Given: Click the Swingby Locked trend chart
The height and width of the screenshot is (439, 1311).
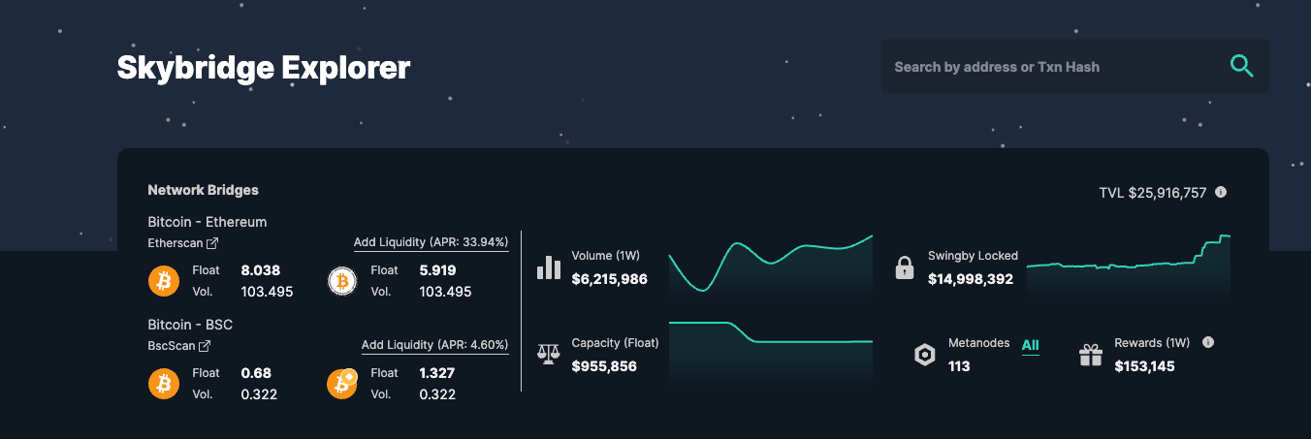Looking at the screenshot, I should point(1129,265).
